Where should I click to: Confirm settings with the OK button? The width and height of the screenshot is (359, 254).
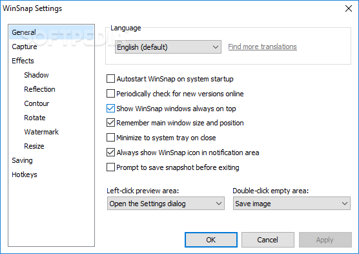[x=211, y=240]
